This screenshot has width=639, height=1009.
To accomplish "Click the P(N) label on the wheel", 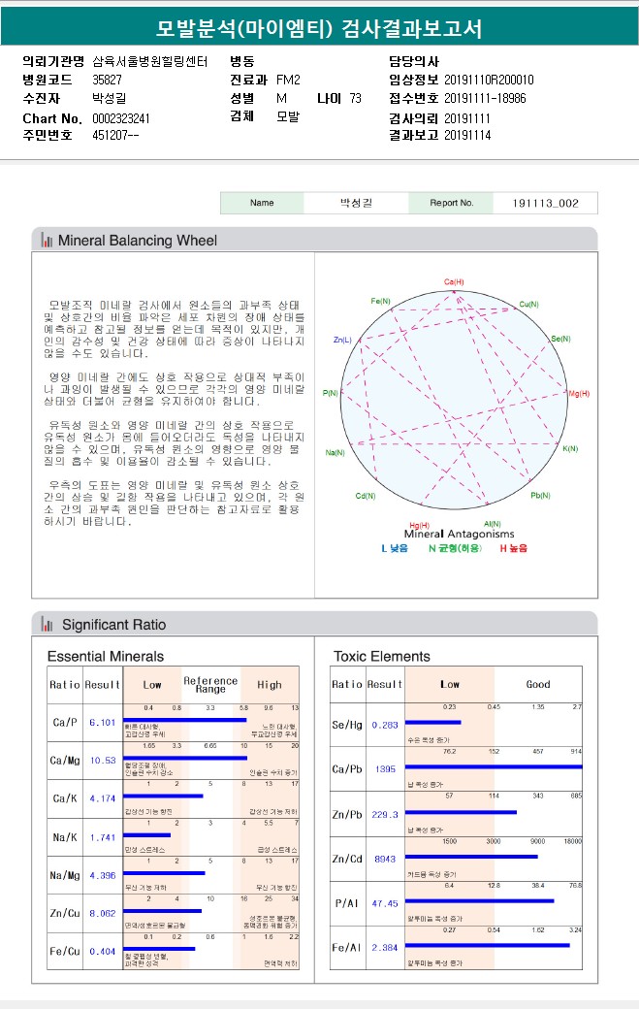I will [x=331, y=393].
